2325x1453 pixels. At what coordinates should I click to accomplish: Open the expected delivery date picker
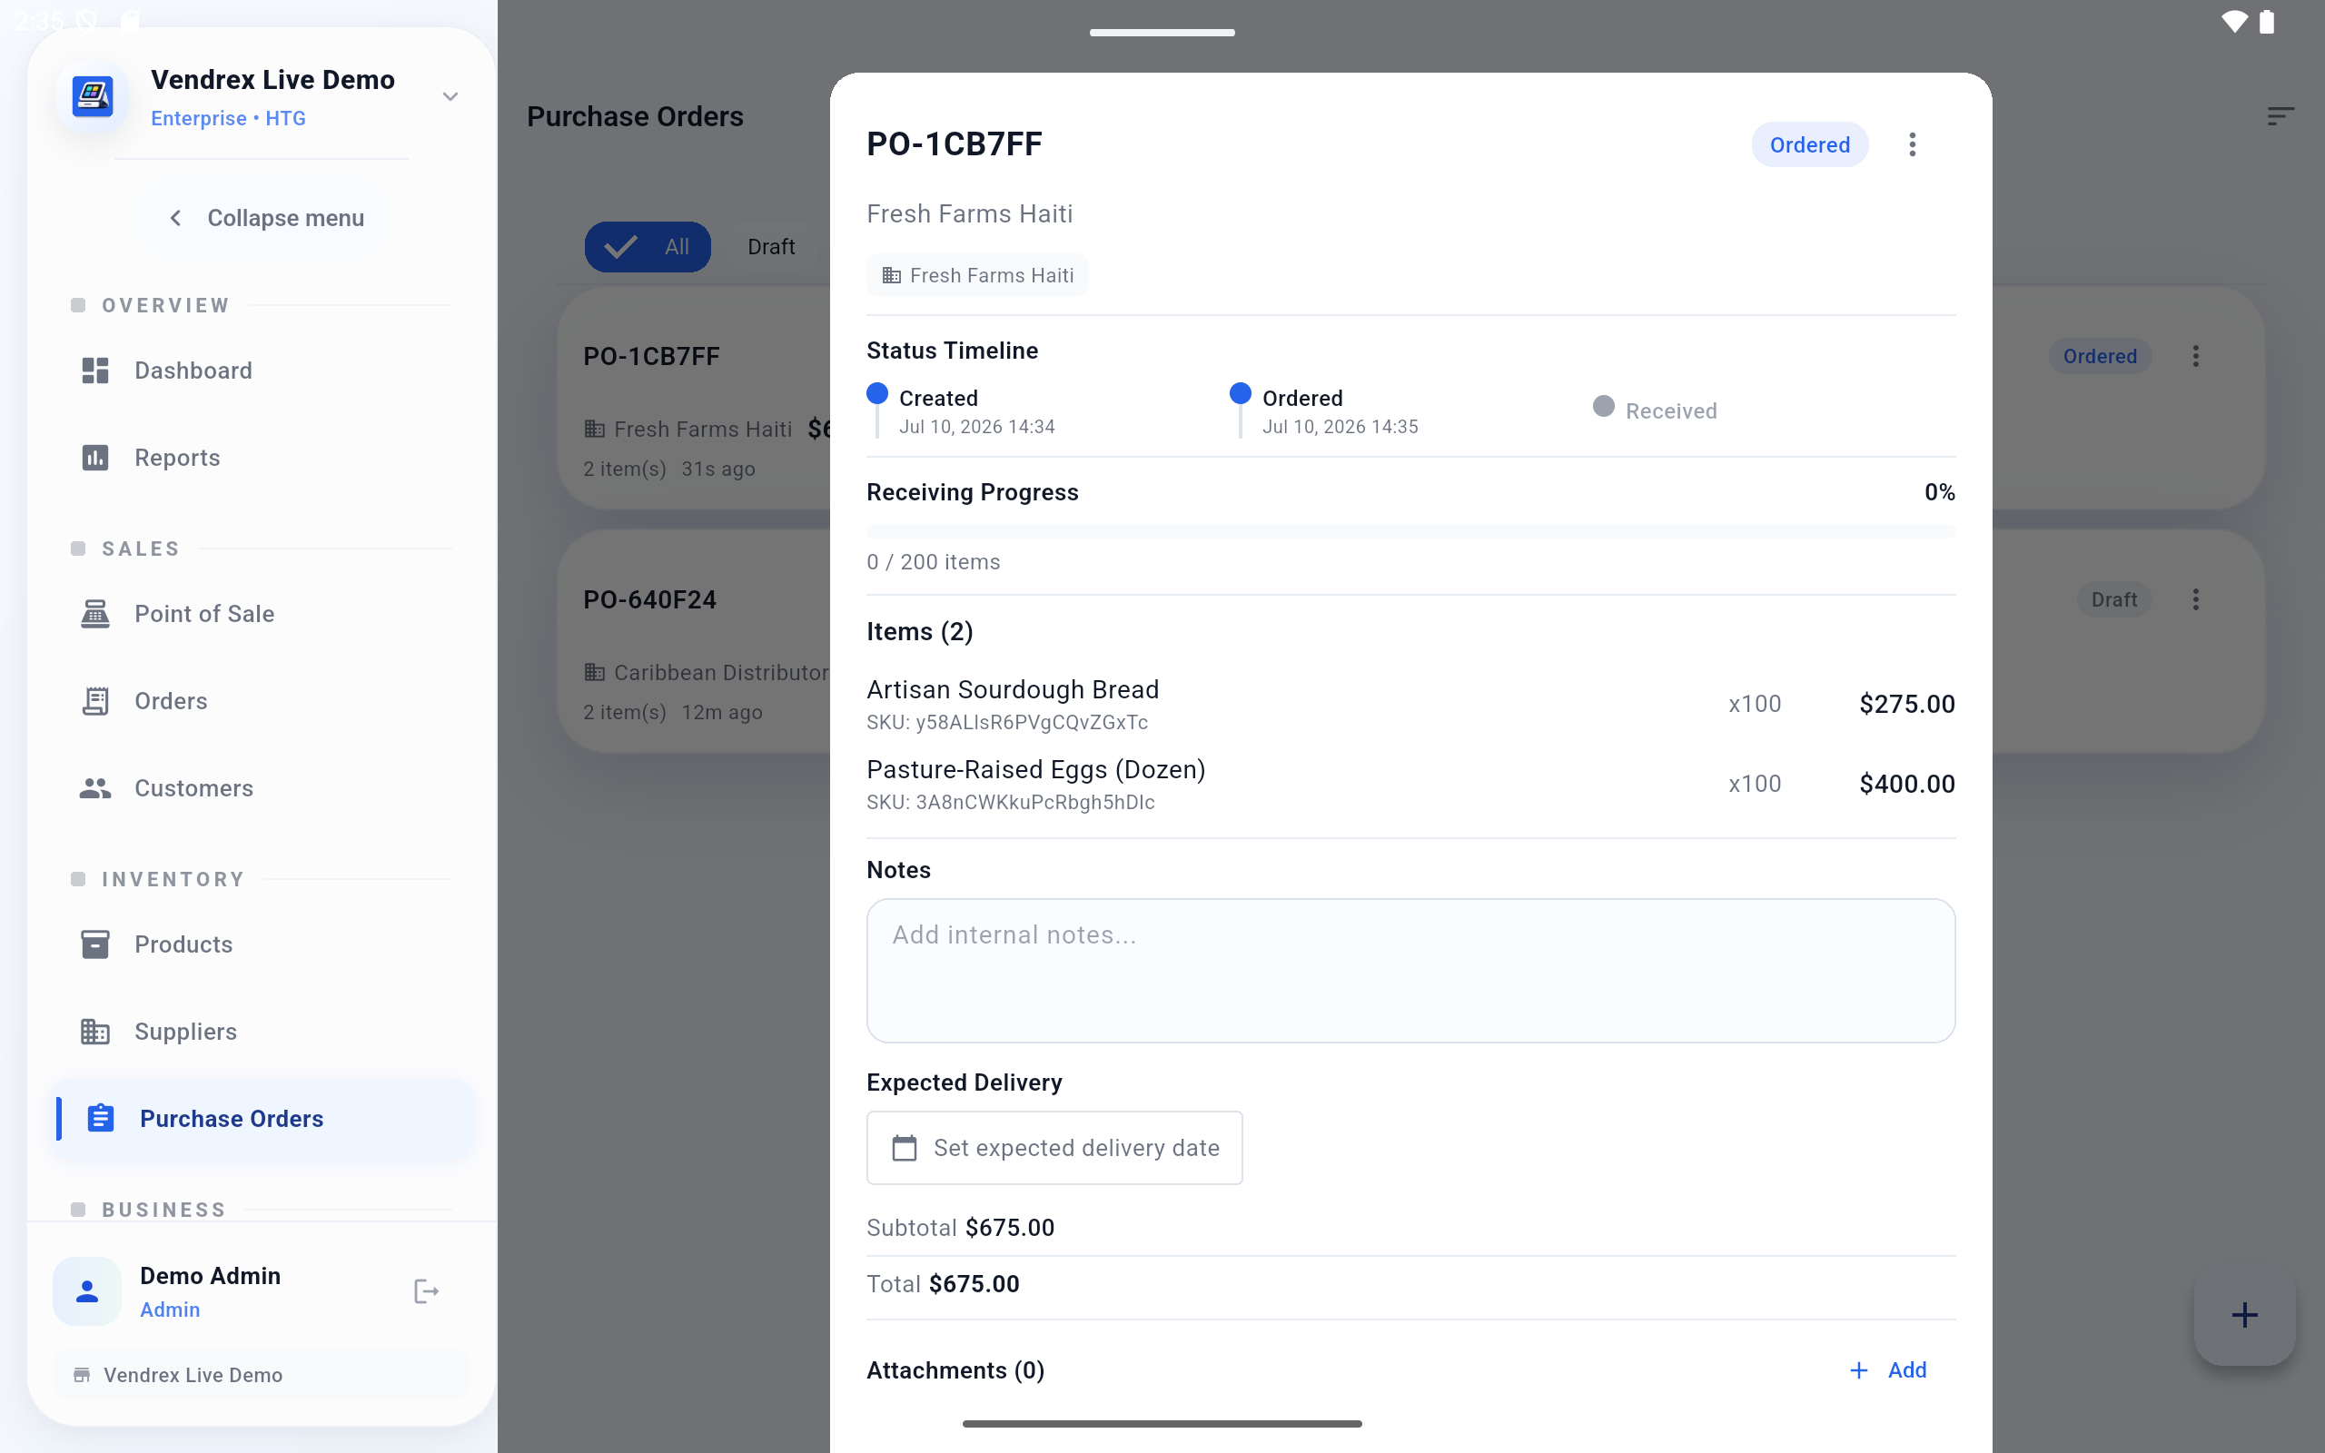[1054, 1147]
